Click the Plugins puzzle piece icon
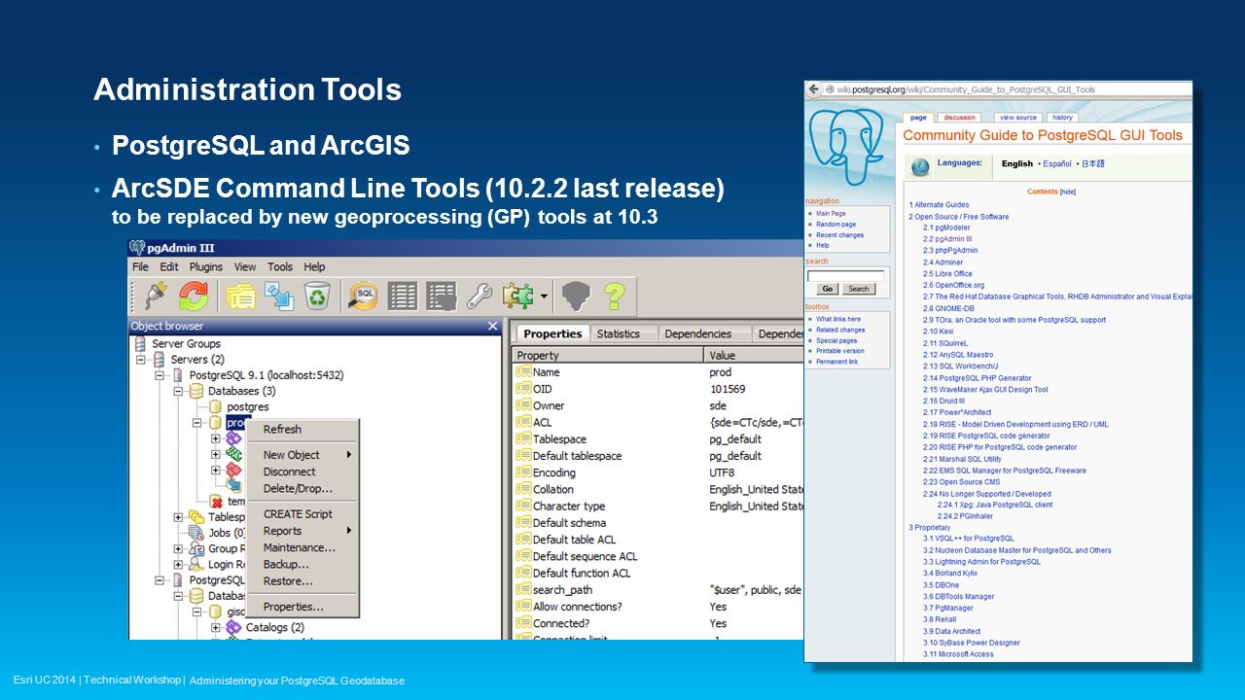The width and height of the screenshot is (1245, 700). tap(518, 296)
